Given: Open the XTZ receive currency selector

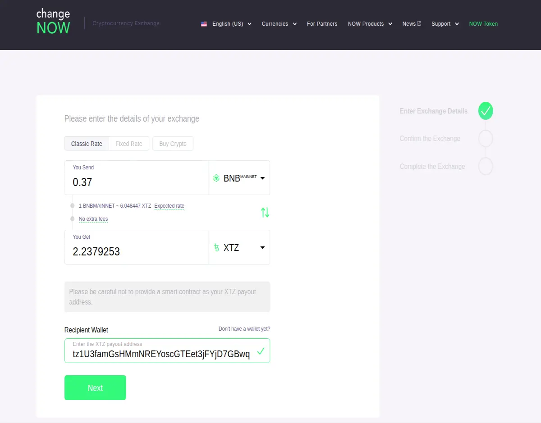Looking at the screenshot, I should point(239,247).
